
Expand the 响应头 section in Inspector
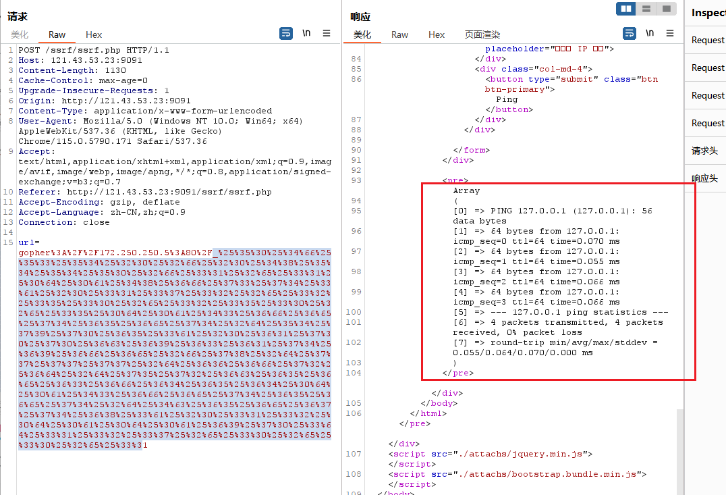coord(705,178)
